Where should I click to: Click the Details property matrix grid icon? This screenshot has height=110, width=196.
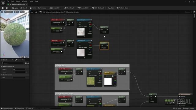[26, 63]
